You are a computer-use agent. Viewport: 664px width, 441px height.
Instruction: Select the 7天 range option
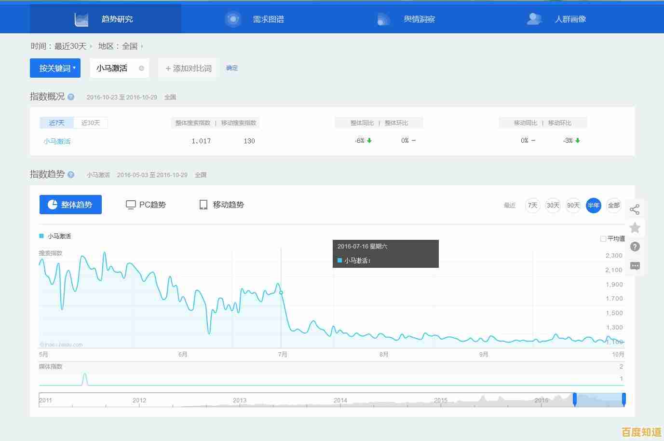pyautogui.click(x=532, y=206)
